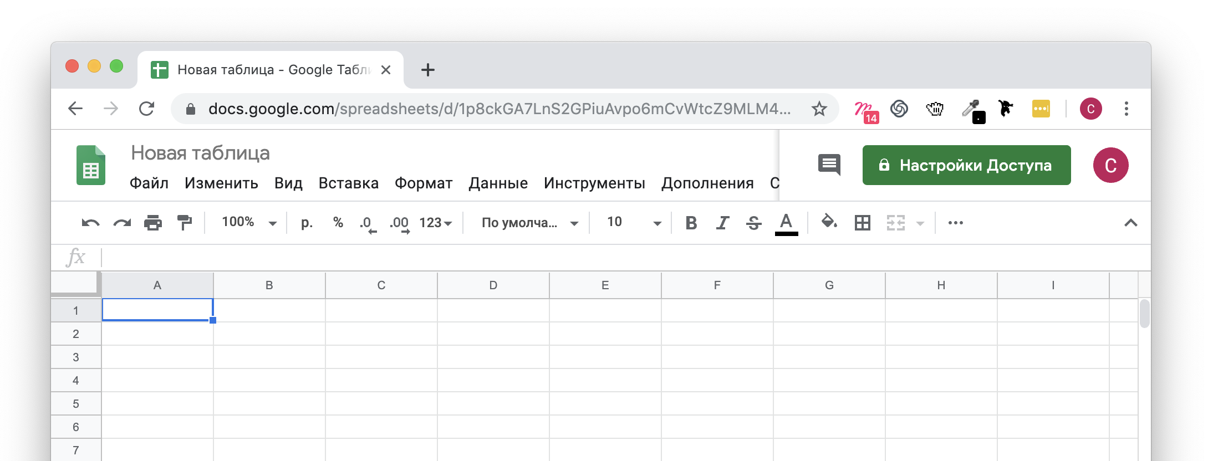This screenshot has height=461, width=1213.
Task: Select column B header
Action: pyautogui.click(x=269, y=285)
